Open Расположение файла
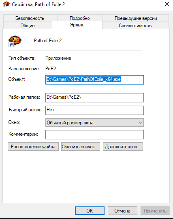 click(x=33, y=147)
